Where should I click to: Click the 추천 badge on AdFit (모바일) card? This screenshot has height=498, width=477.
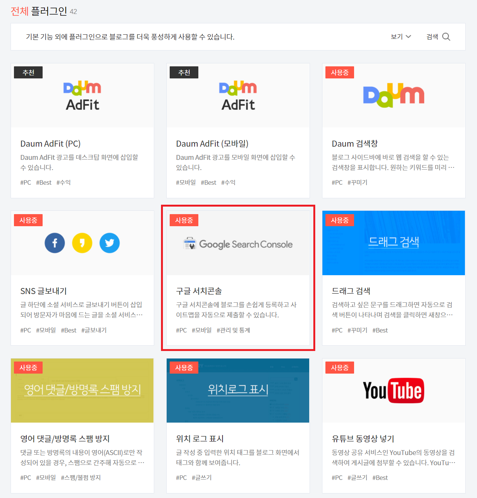[184, 72]
